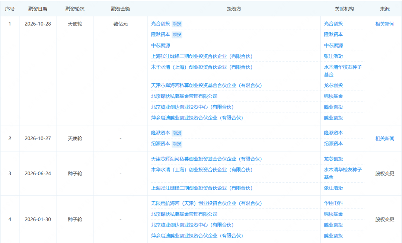Click the 融资轮次 column header

pos(75,9)
